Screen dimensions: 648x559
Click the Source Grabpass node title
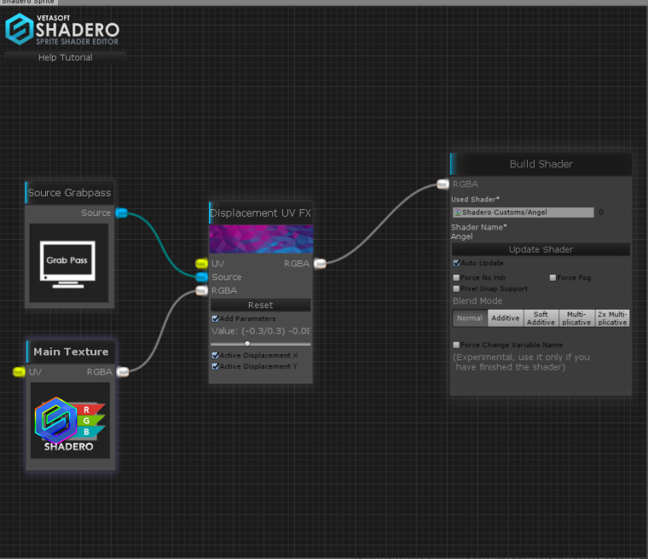[x=69, y=193]
